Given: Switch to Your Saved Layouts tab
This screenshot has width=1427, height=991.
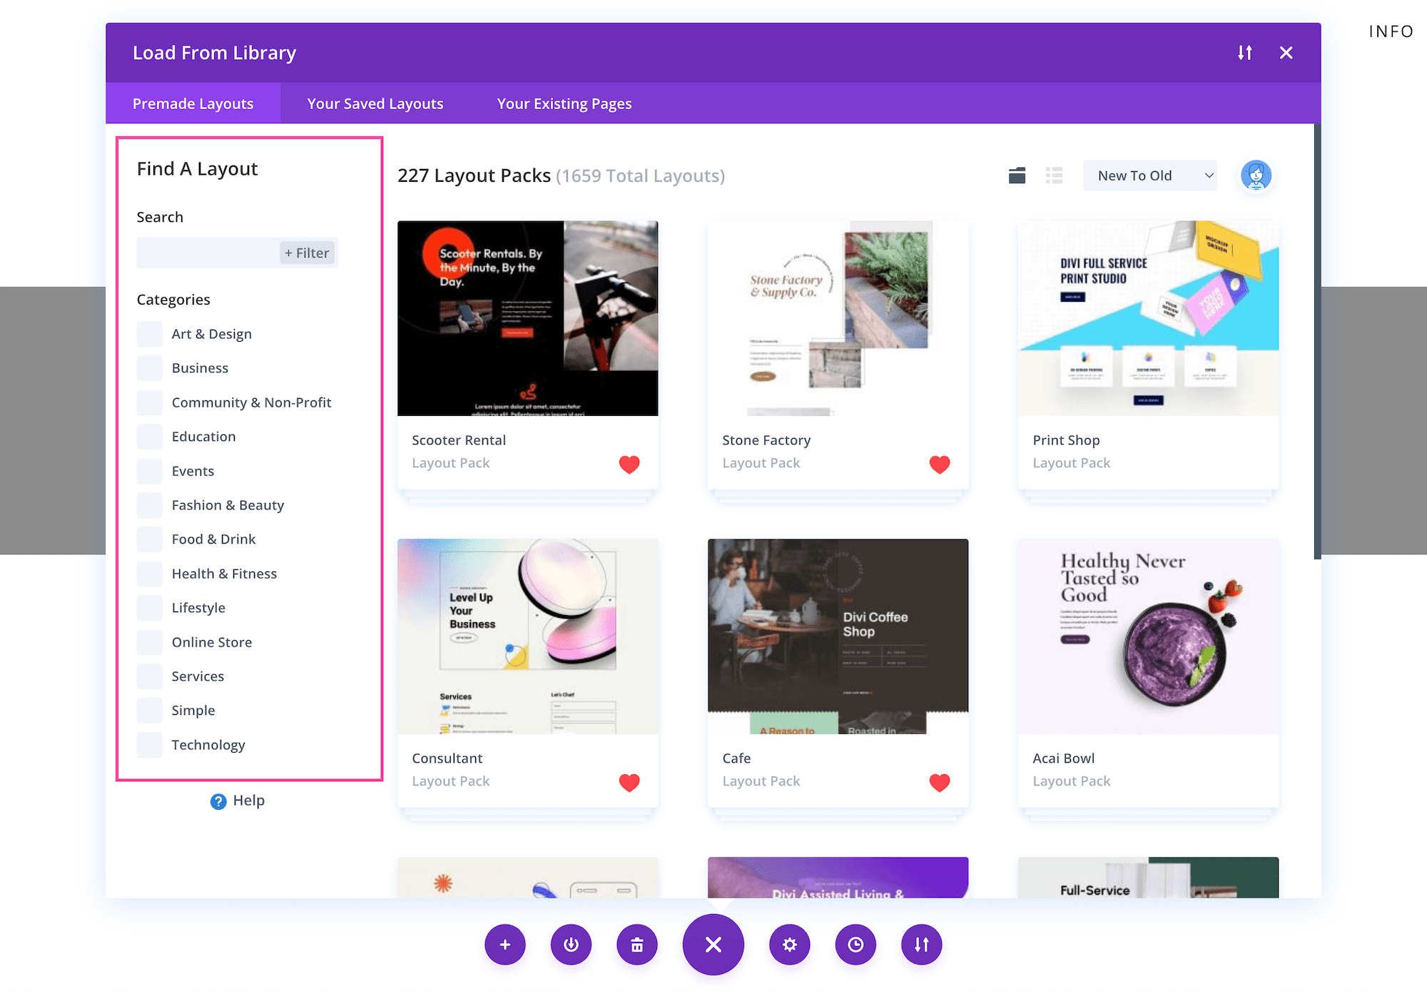Looking at the screenshot, I should pyautogui.click(x=374, y=104).
